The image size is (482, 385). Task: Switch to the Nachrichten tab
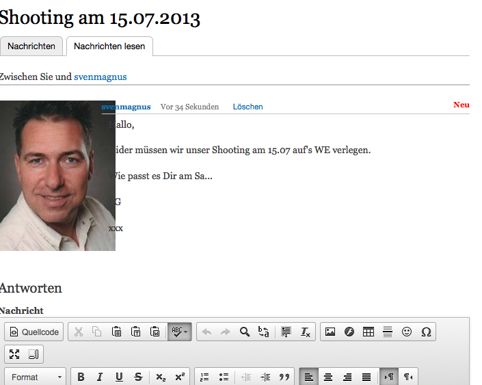coord(31,47)
